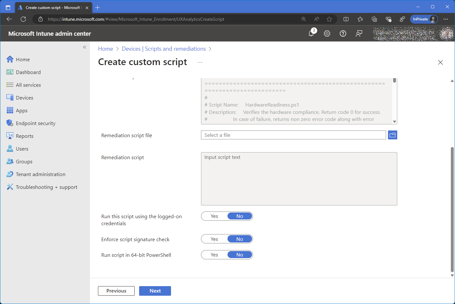Open browser split screen view

click(346, 19)
